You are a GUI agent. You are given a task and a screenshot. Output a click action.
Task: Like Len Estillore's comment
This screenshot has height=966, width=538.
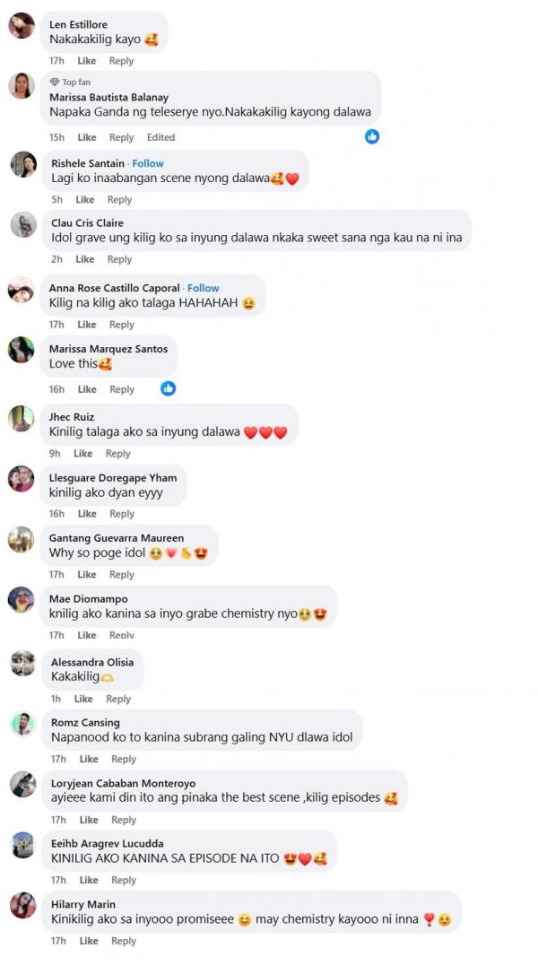pos(87,60)
